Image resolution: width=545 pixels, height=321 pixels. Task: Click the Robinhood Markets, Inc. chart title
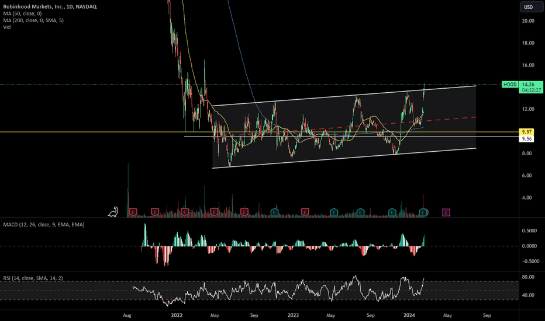(x=50, y=6)
